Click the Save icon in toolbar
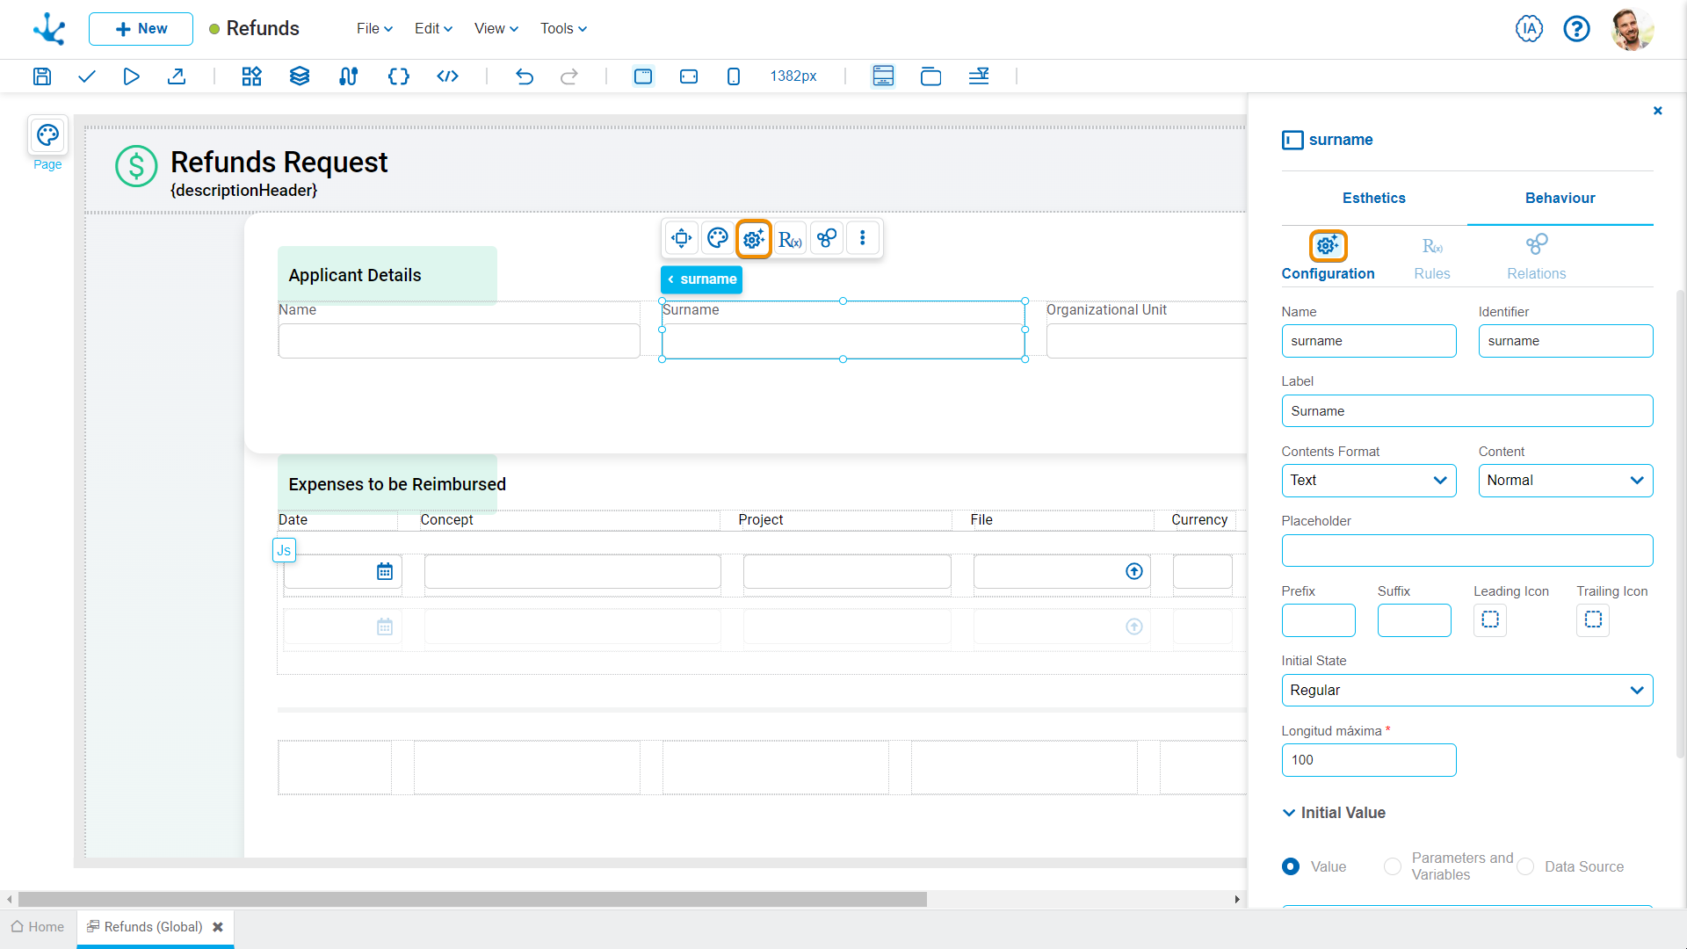Image resolution: width=1687 pixels, height=949 pixels. click(x=42, y=76)
